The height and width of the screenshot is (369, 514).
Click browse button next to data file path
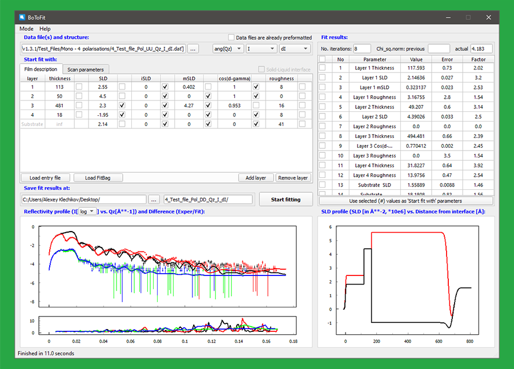click(193, 49)
